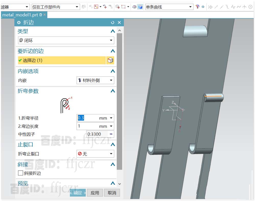Click the circle center snap icon
The image size is (255, 201).
tap(250, 7)
